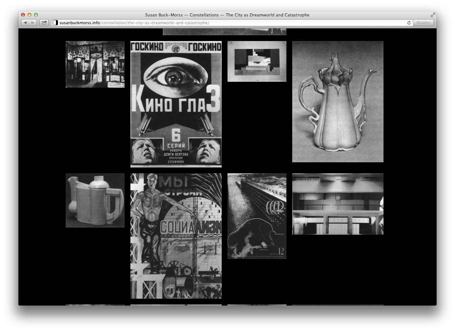Click the browser Back arrow button
Screen dimensions: 455x331
[x=25, y=23]
